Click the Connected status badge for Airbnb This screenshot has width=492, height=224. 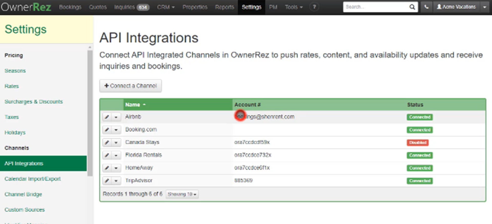(x=420, y=117)
